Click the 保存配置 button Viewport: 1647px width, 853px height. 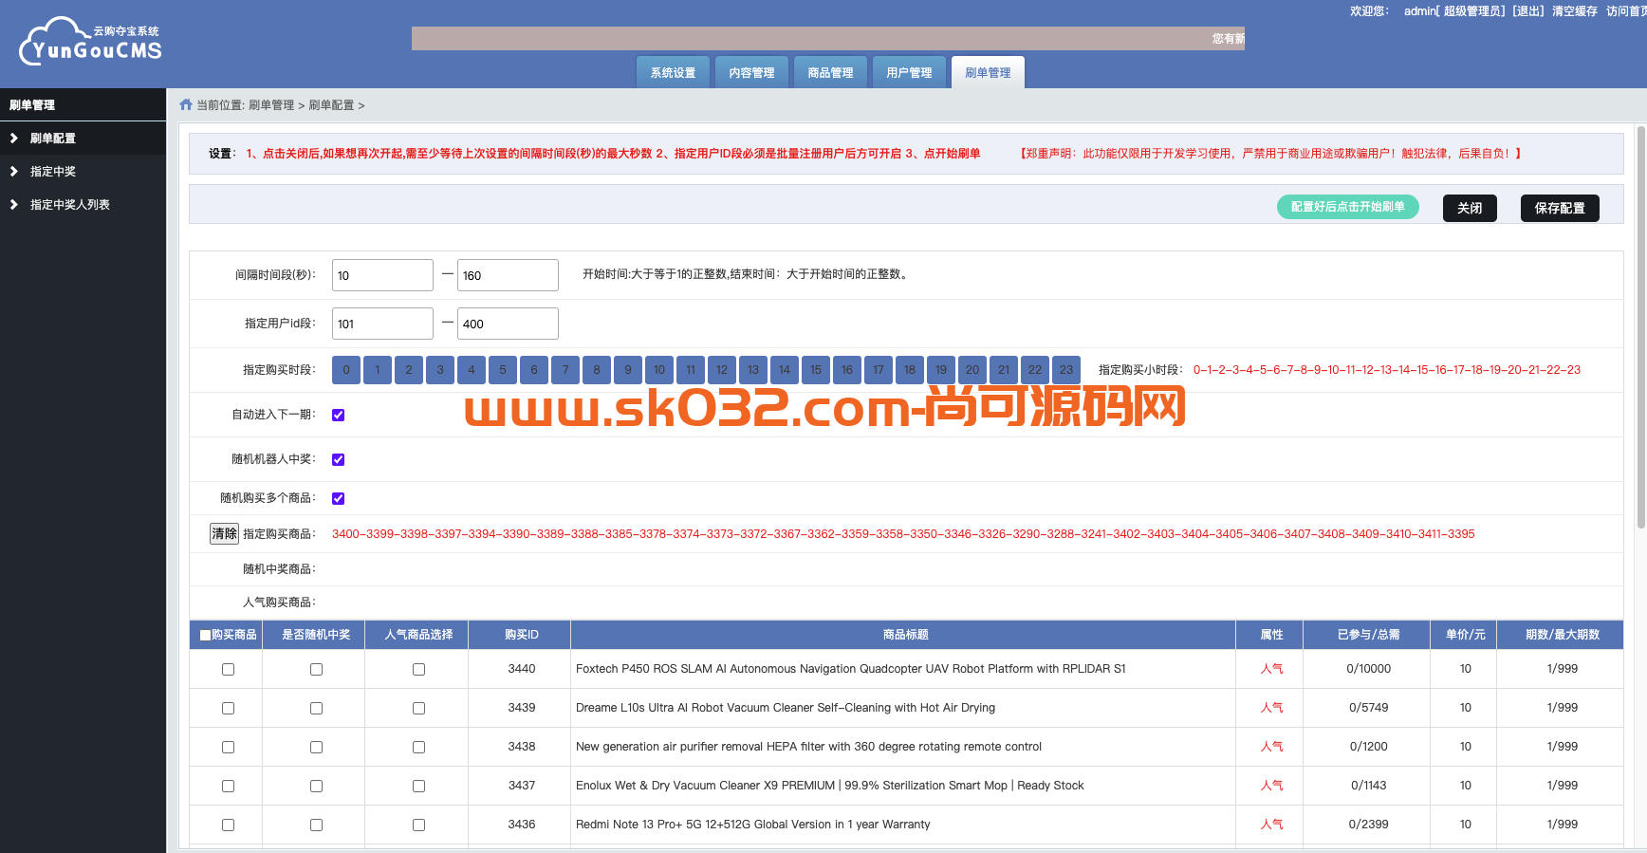pyautogui.click(x=1560, y=208)
